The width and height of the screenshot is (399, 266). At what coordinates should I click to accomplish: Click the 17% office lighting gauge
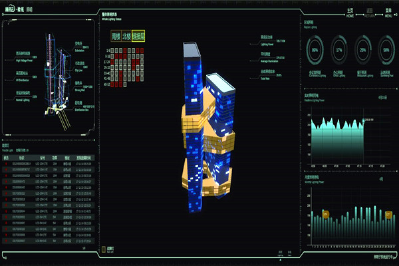[x=339, y=50]
